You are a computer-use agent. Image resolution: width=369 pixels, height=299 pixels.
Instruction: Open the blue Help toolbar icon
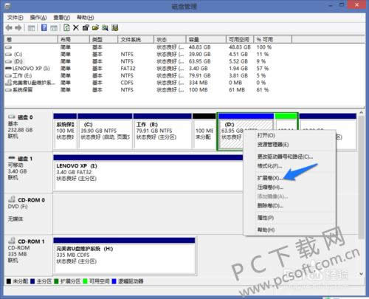tap(44, 27)
